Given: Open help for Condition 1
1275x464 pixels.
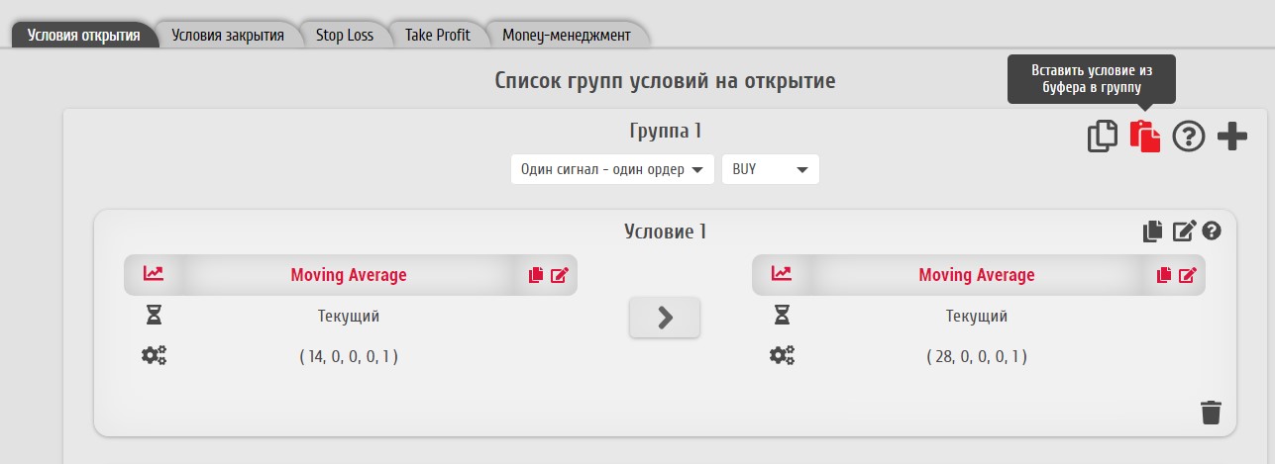Looking at the screenshot, I should tap(1212, 232).
